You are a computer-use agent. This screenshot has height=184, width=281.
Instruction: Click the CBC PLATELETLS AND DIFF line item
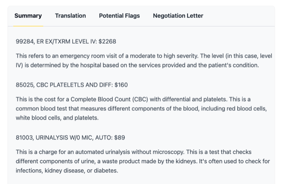click(x=72, y=85)
